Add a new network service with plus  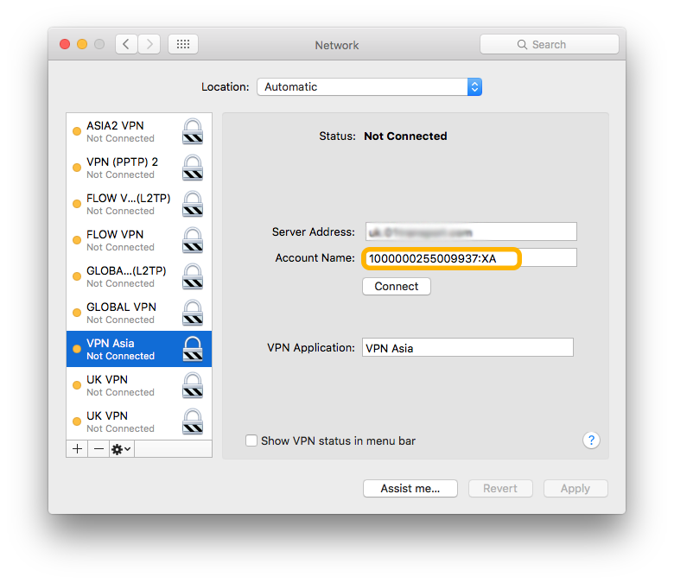pos(77,449)
